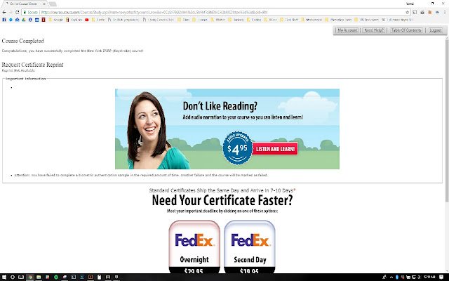
Task: Open the Windows Start button
Action: (4, 277)
